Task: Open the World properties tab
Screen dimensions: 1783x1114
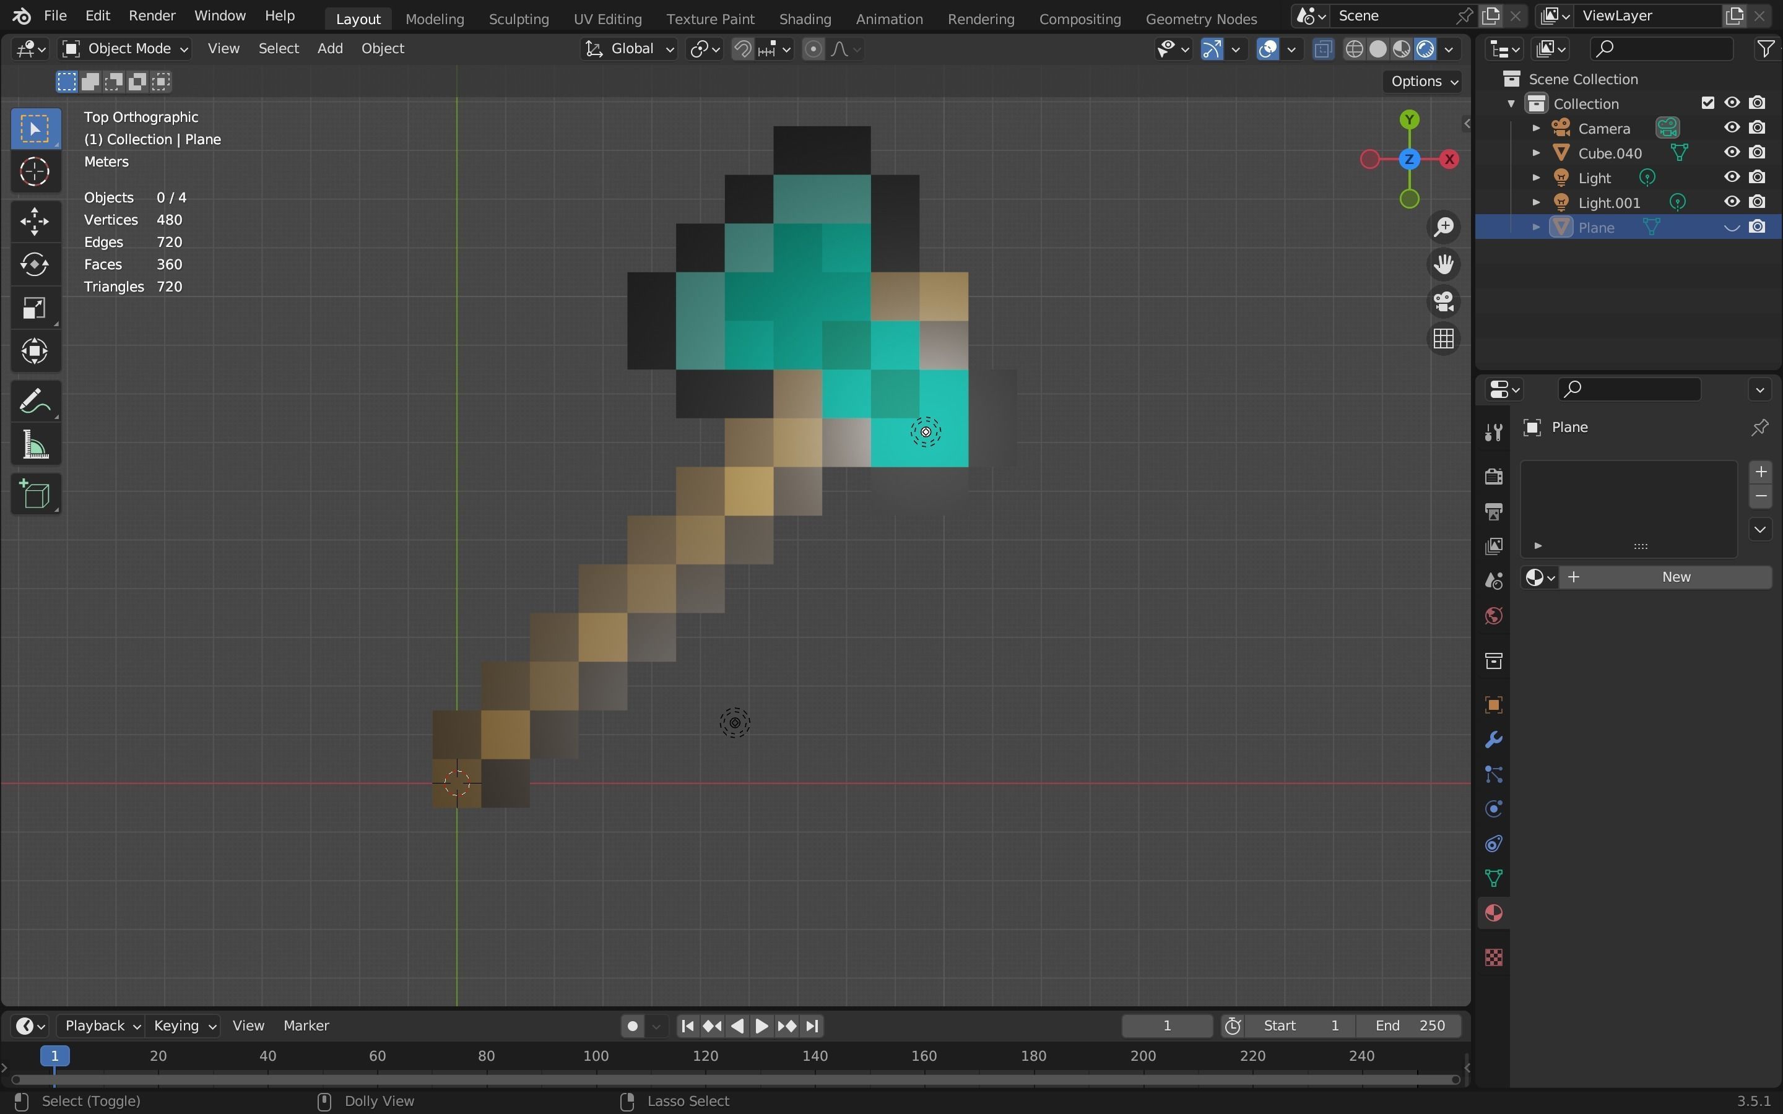Action: pyautogui.click(x=1493, y=616)
